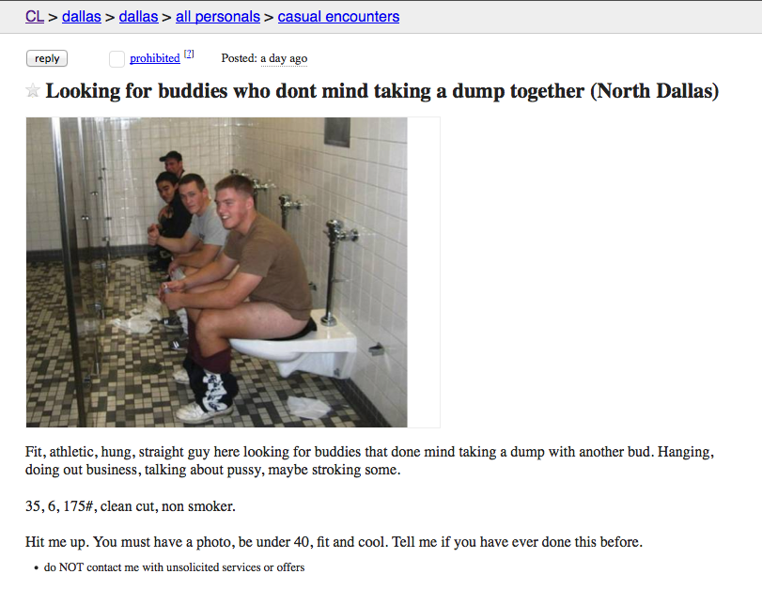Viewport: 762px width, 605px height.
Task: Open the second dallas breadcrumb link
Action: tap(138, 17)
